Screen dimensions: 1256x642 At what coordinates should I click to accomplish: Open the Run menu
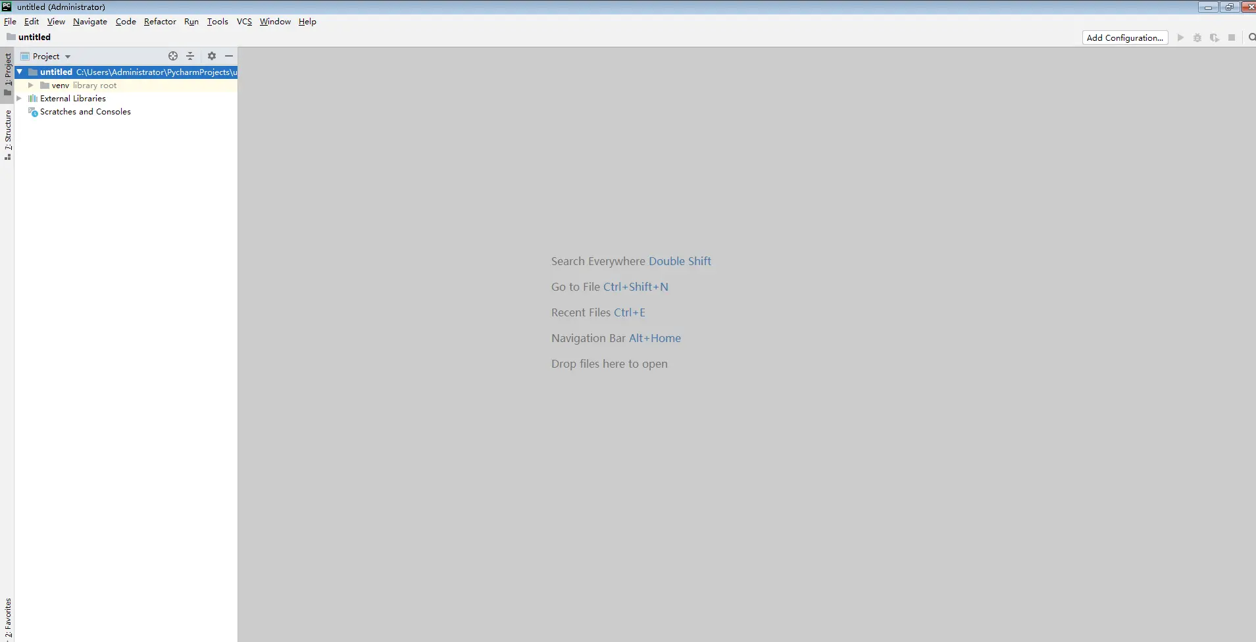point(191,22)
